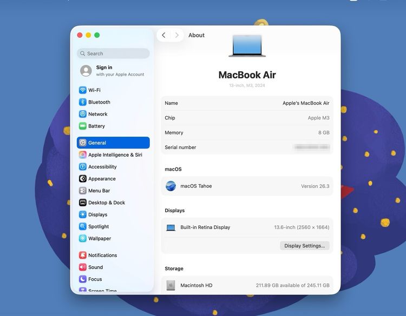Sign in with your Apple Account

pos(113,71)
